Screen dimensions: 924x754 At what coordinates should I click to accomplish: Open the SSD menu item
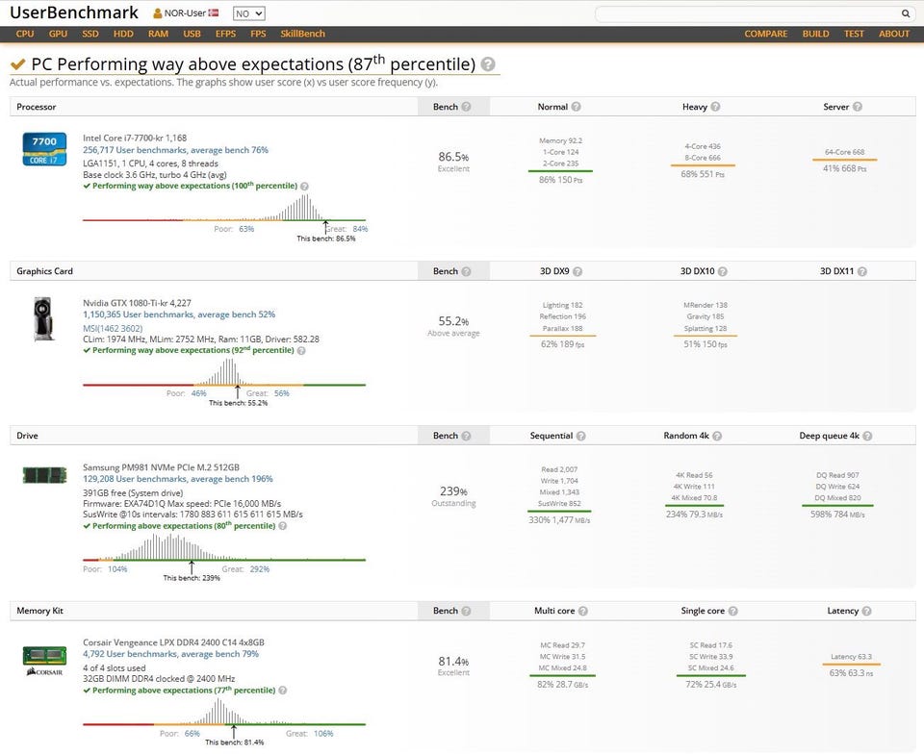click(x=90, y=34)
